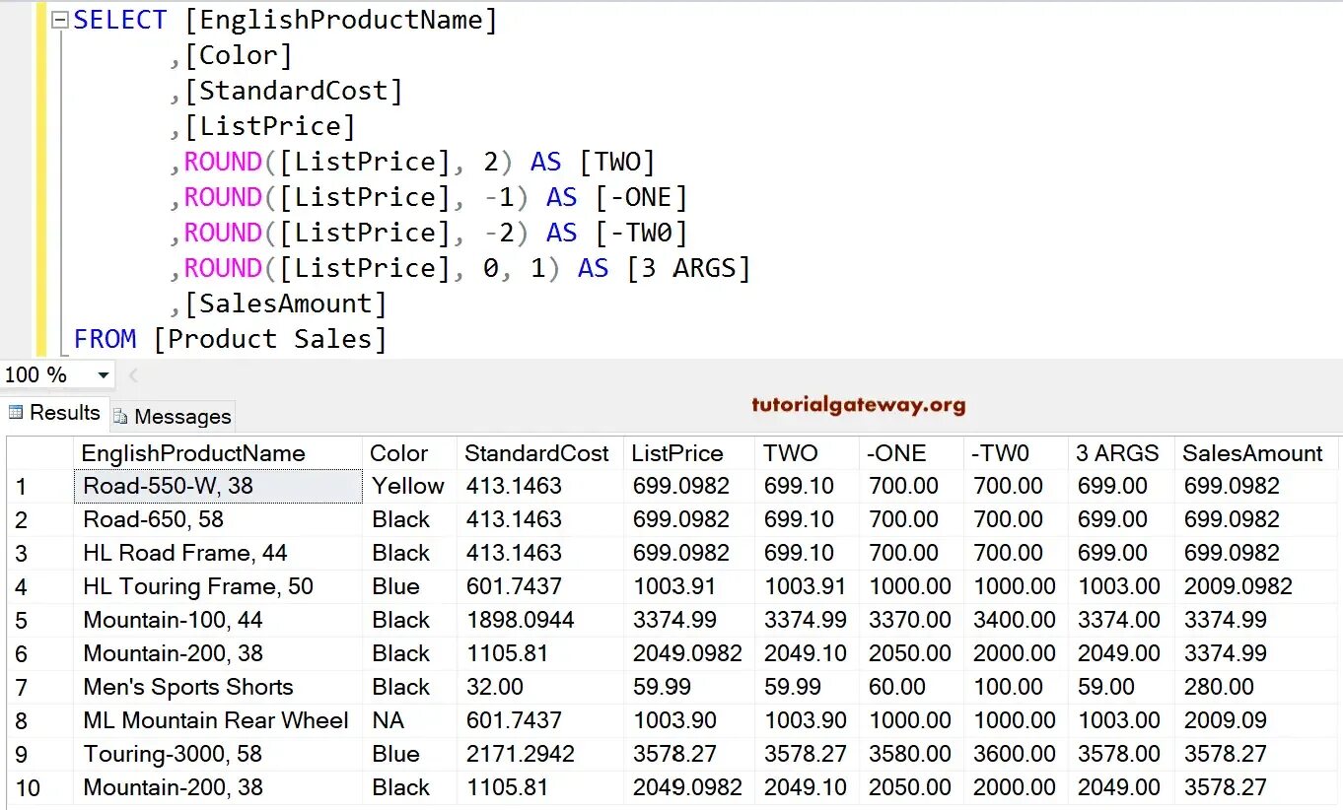Click the StandardCost column header

(x=540, y=453)
